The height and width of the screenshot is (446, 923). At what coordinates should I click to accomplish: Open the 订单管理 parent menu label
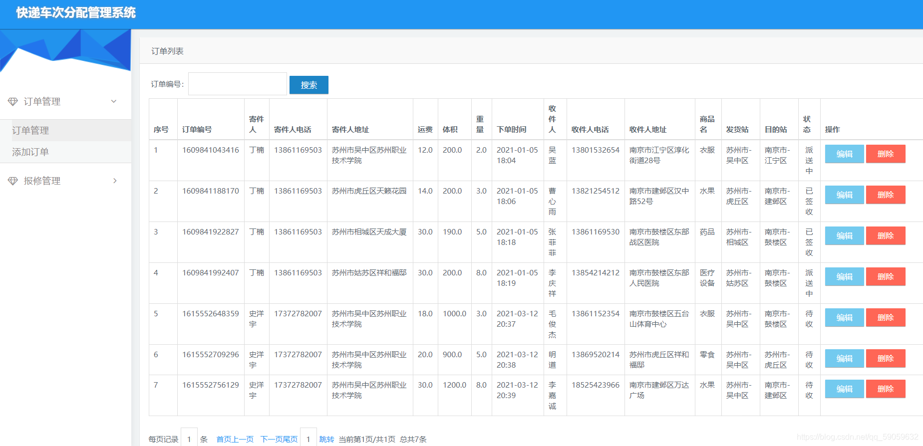42,102
